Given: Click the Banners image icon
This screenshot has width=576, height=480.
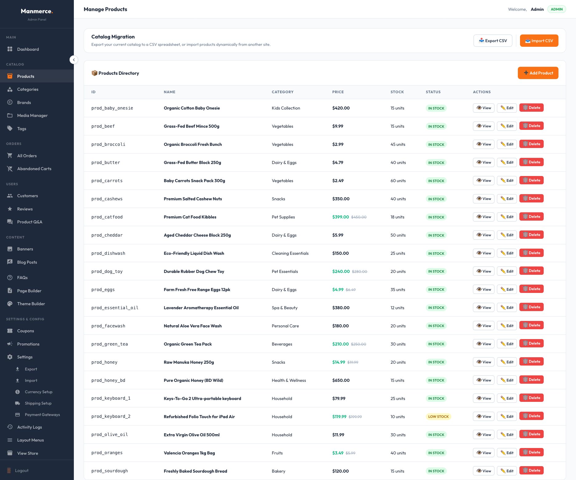Looking at the screenshot, I should tap(10, 249).
